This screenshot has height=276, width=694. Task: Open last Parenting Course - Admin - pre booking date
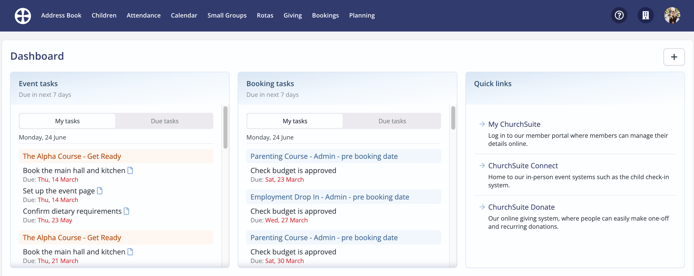(x=343, y=237)
